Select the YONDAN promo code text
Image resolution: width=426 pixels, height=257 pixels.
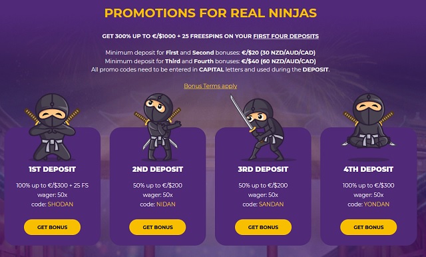(377, 204)
